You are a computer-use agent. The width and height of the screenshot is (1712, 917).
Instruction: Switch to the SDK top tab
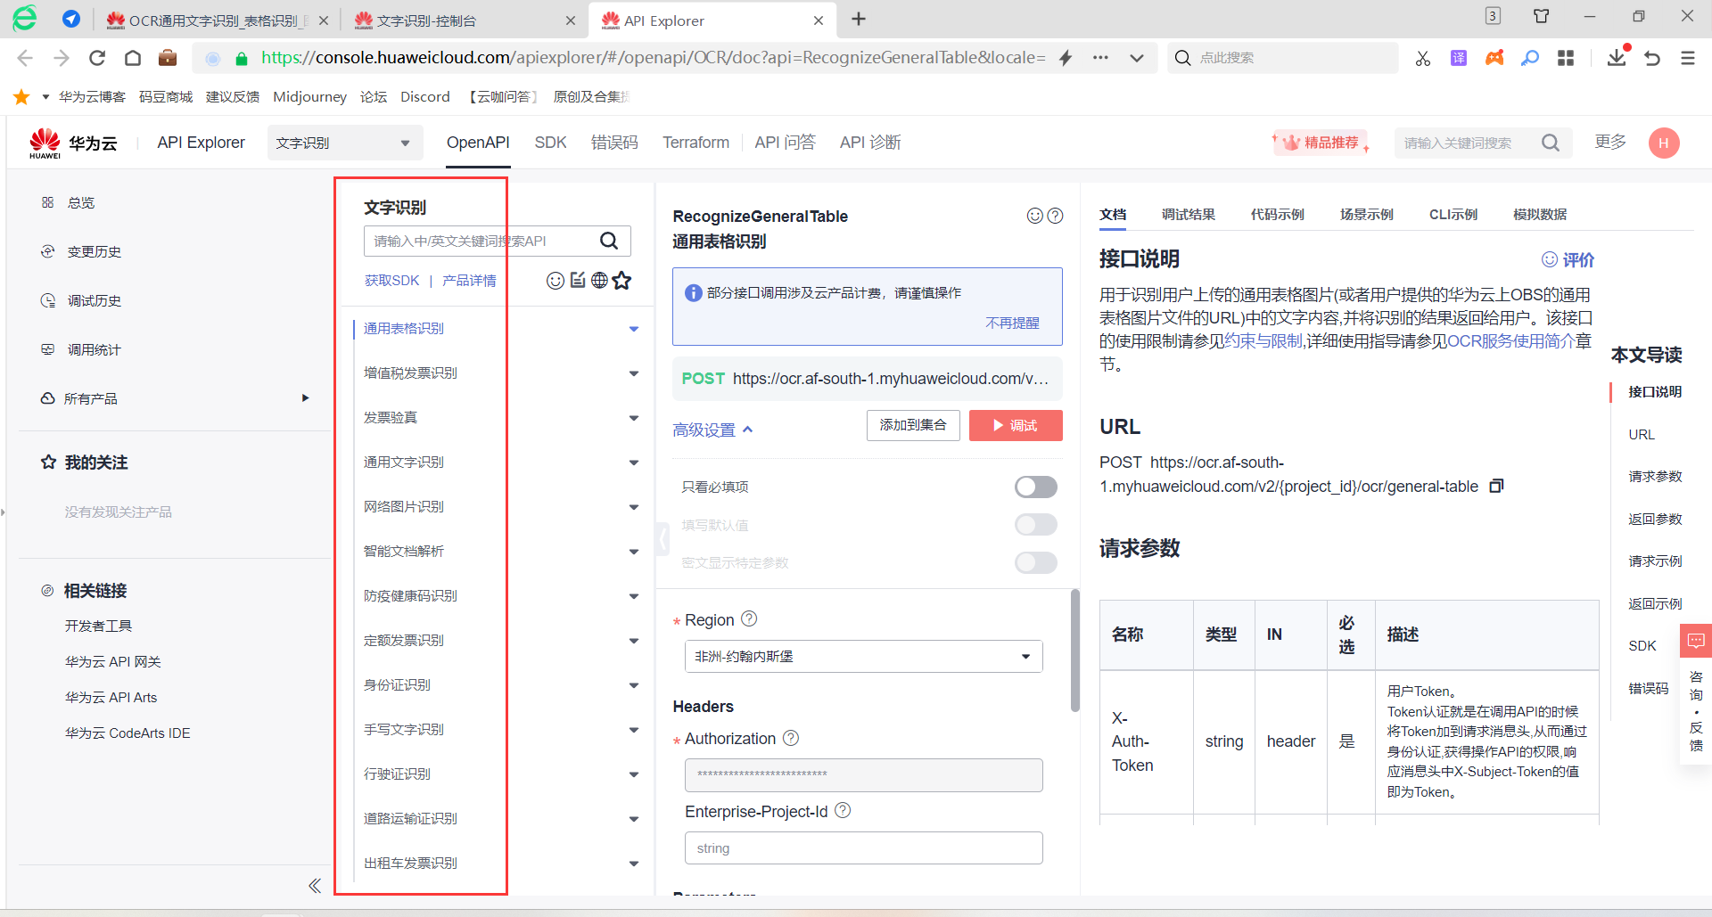(550, 143)
